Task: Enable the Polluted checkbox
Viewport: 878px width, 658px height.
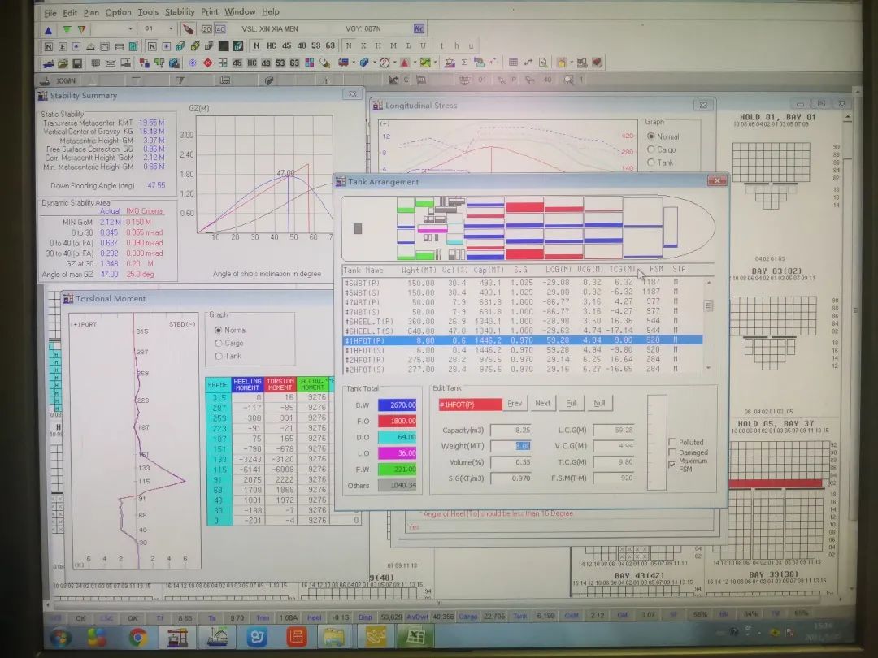Action: [672, 443]
